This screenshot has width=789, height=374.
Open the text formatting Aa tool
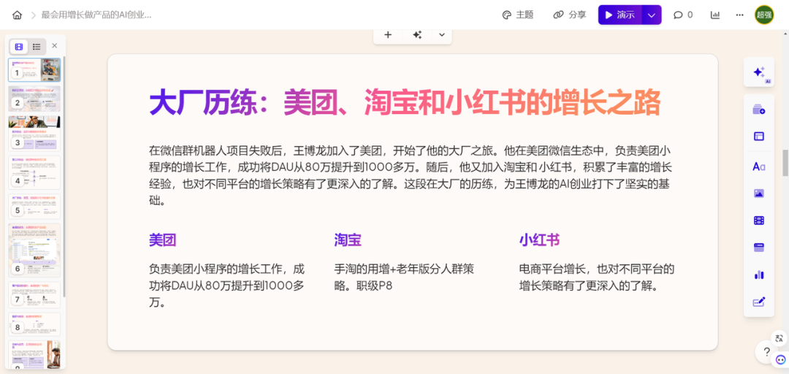pyautogui.click(x=759, y=167)
